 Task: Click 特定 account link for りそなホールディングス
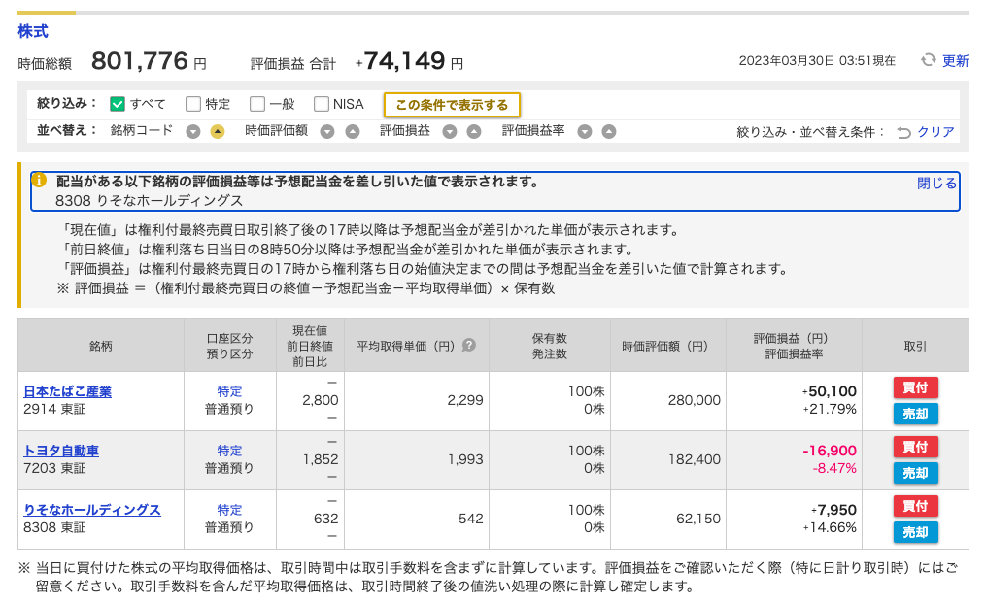(x=229, y=510)
